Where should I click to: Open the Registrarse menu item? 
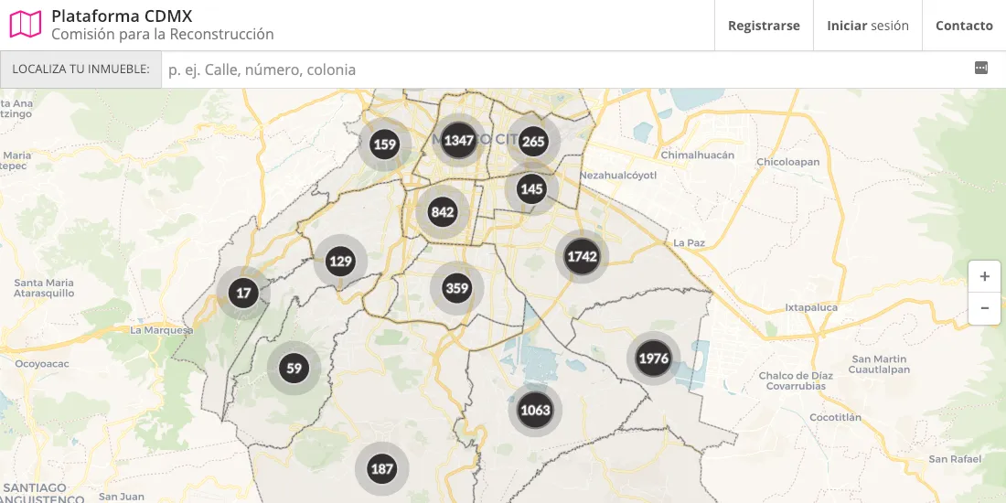point(764,26)
